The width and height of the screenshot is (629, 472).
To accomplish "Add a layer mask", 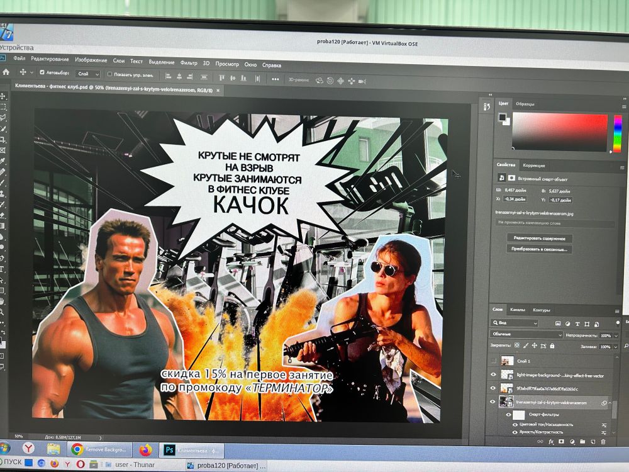I will (x=561, y=442).
